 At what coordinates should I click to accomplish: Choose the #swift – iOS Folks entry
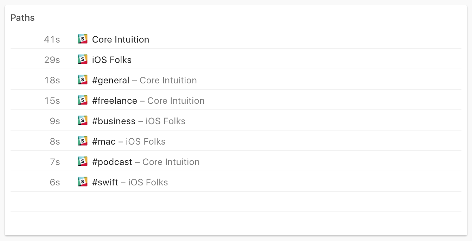(x=236, y=182)
